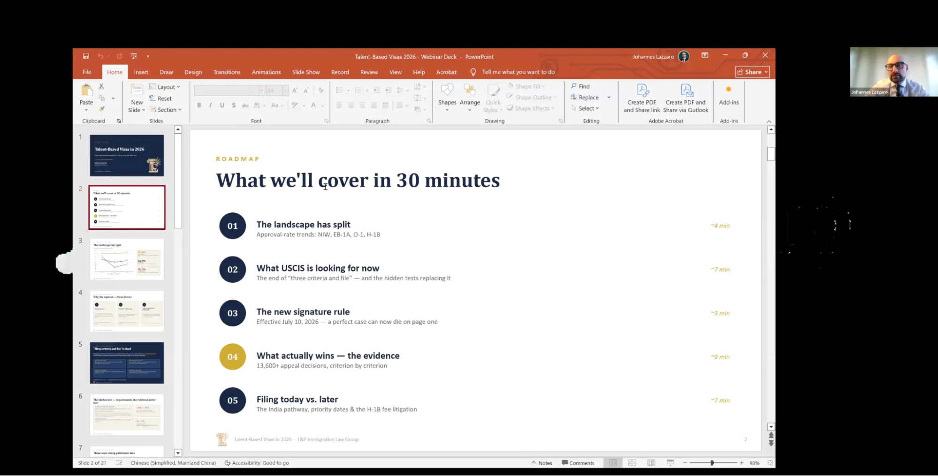Open the Slide Show tab
938x476 pixels.
coord(305,72)
